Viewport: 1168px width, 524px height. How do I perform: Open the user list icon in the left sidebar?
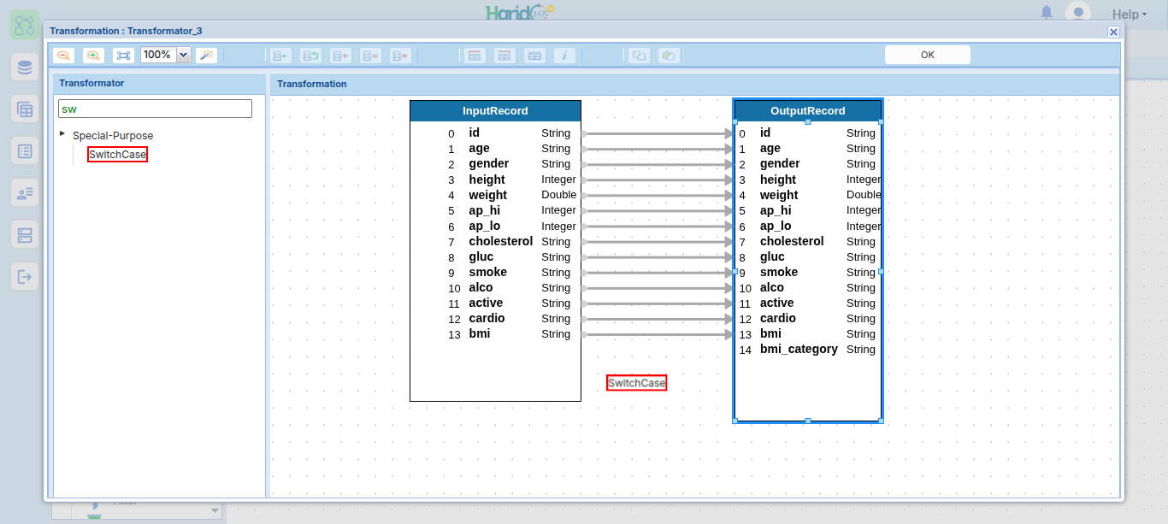[x=25, y=193]
